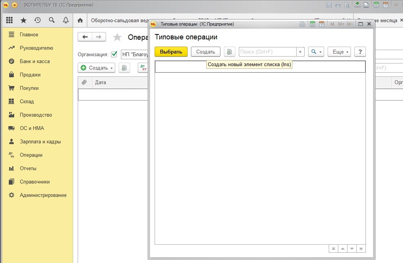The height and width of the screenshot is (263, 403).
Task: Expand the magnifier search options dropdown
Action: coord(316,52)
